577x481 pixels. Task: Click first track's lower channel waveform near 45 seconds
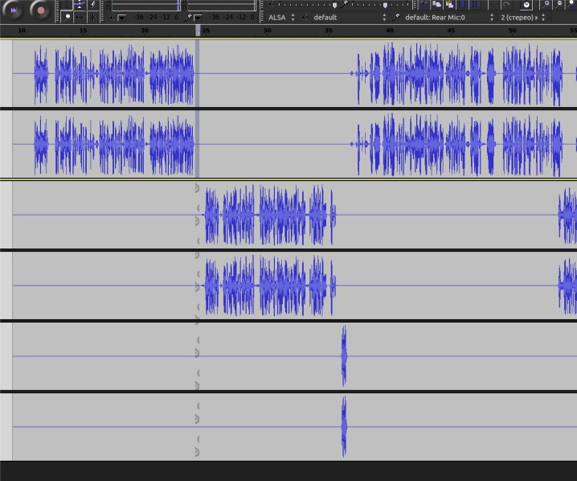point(451,144)
